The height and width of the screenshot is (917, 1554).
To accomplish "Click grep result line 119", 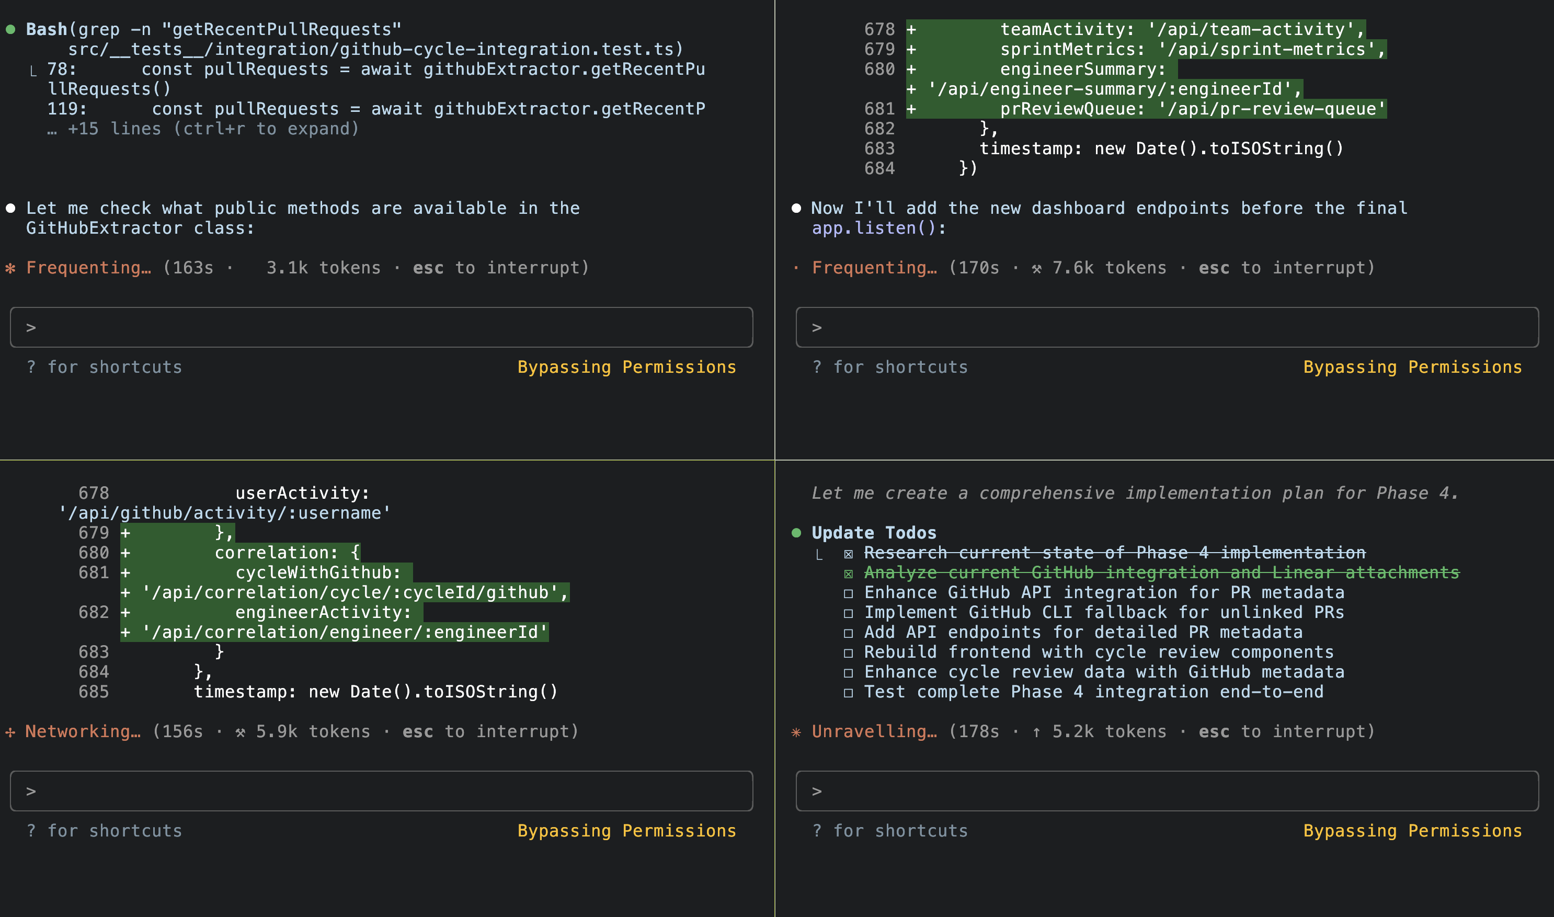I will coord(376,109).
